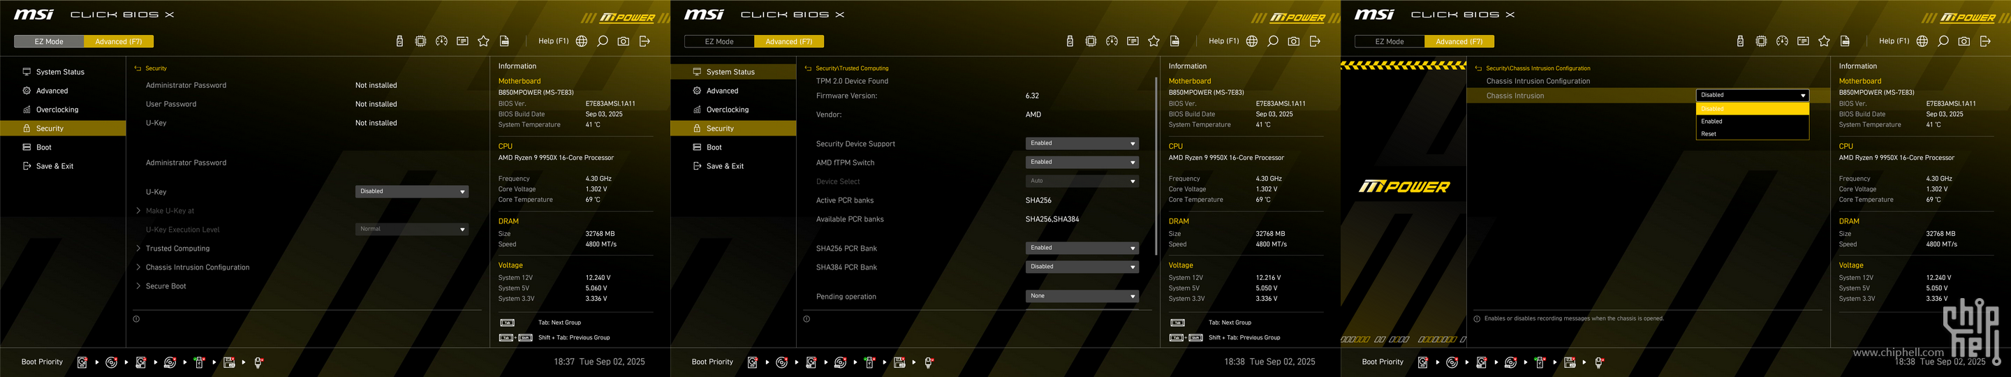Image resolution: width=2011 pixels, height=377 pixels.
Task: Select floppy drive boot icon in Trusted Computing panel
Action: coord(899,362)
